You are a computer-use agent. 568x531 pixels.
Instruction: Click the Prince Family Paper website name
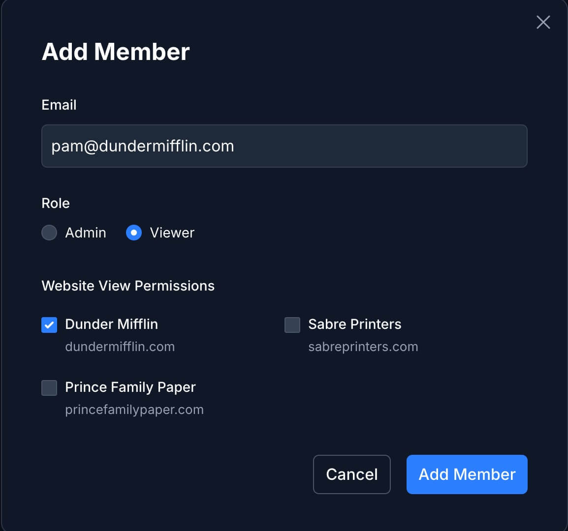[x=130, y=387]
